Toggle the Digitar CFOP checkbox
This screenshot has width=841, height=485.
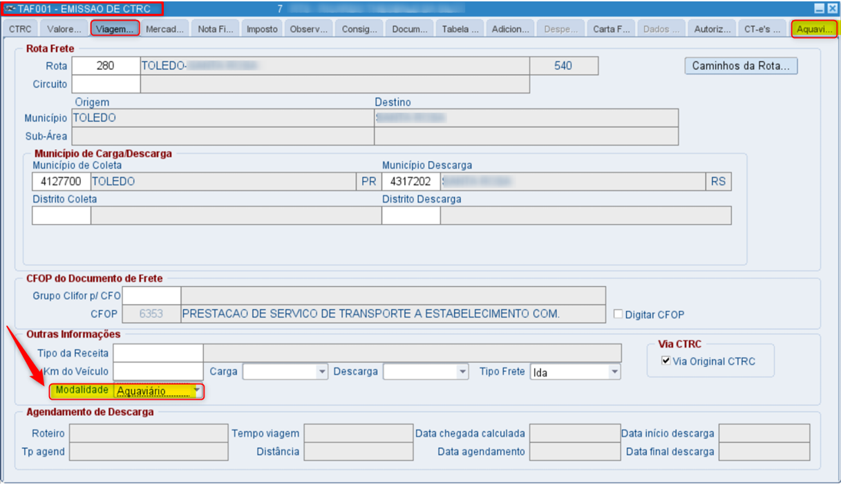pos(618,314)
